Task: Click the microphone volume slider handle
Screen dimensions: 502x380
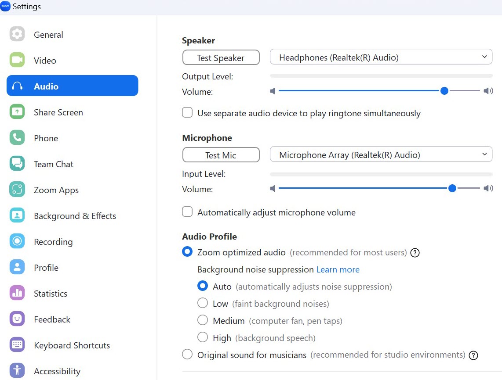Action: pos(452,188)
